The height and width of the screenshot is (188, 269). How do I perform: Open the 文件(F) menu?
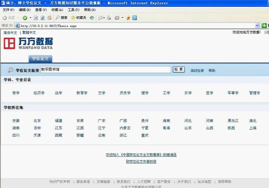pyautogui.click(x=9, y=10)
